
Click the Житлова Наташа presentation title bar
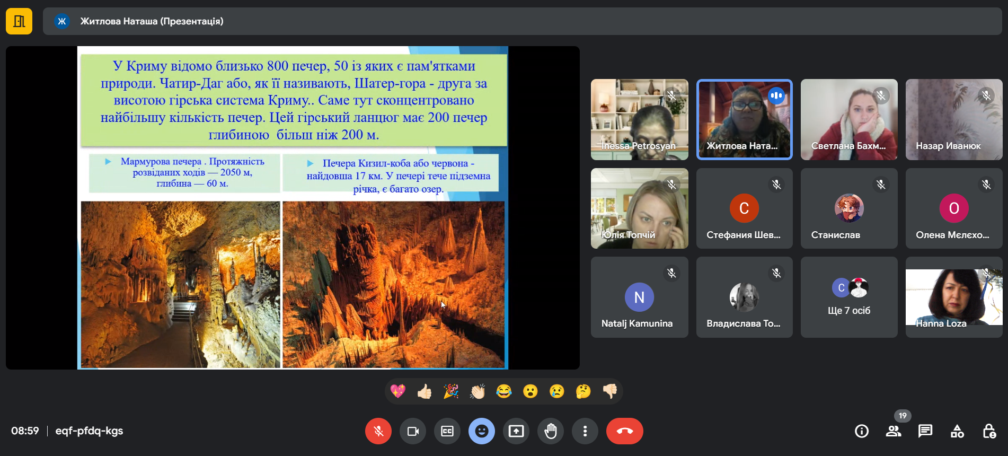pos(152,21)
